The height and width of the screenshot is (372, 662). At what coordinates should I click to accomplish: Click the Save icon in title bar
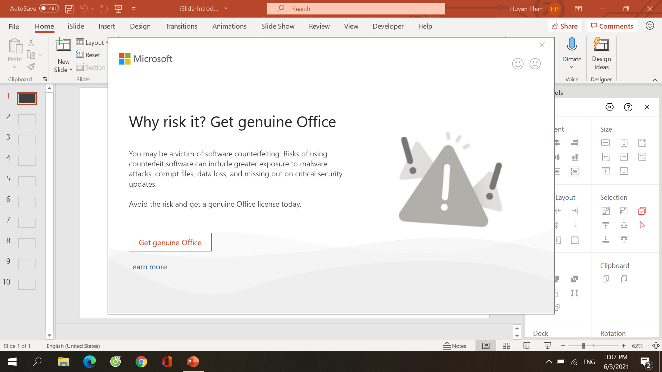click(69, 9)
